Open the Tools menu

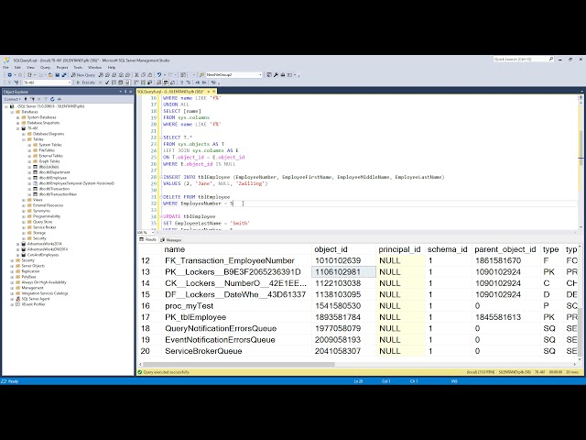coord(78,67)
